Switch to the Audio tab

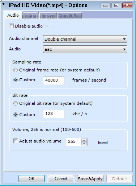point(13,15)
